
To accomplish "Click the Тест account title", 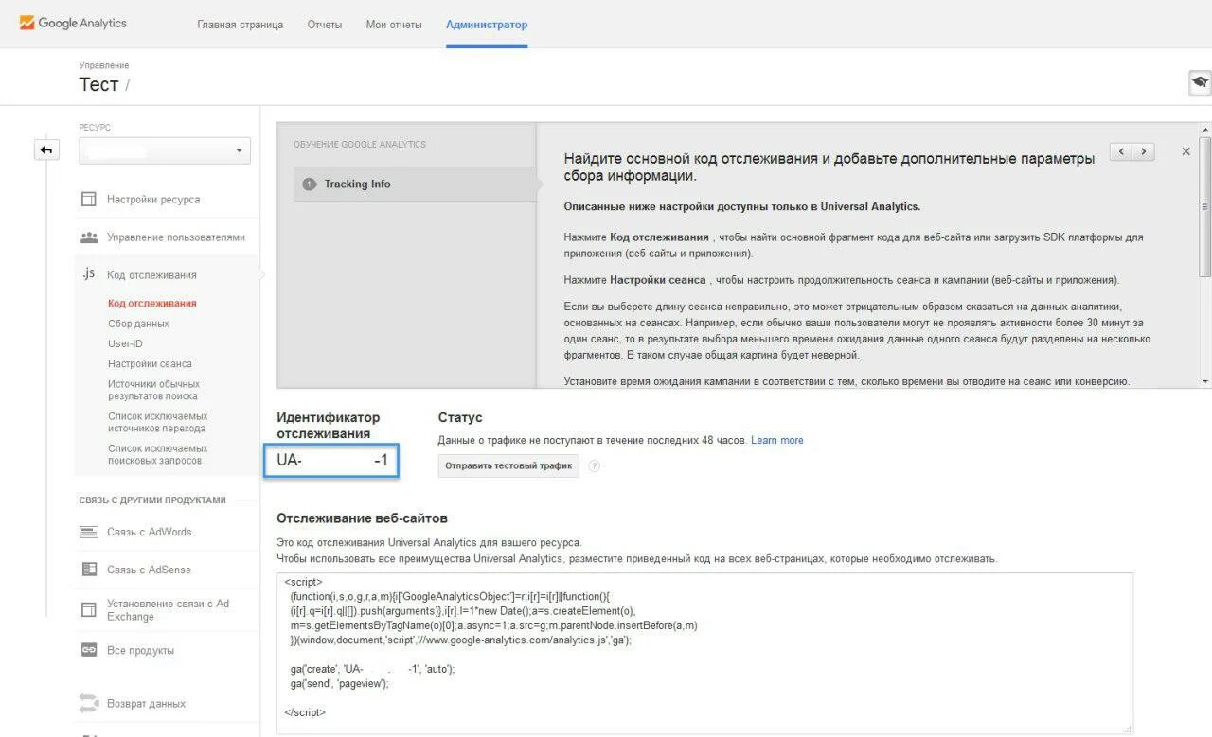I will point(98,84).
